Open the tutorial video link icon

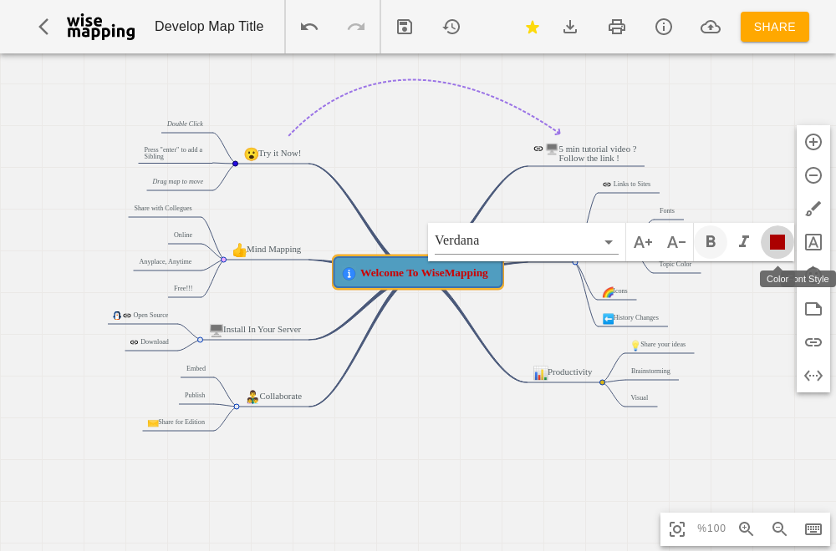pyautogui.click(x=538, y=149)
